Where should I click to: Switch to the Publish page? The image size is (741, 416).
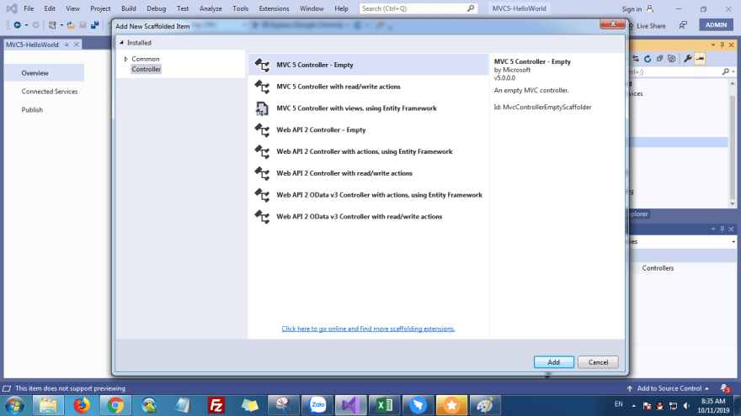(32, 109)
